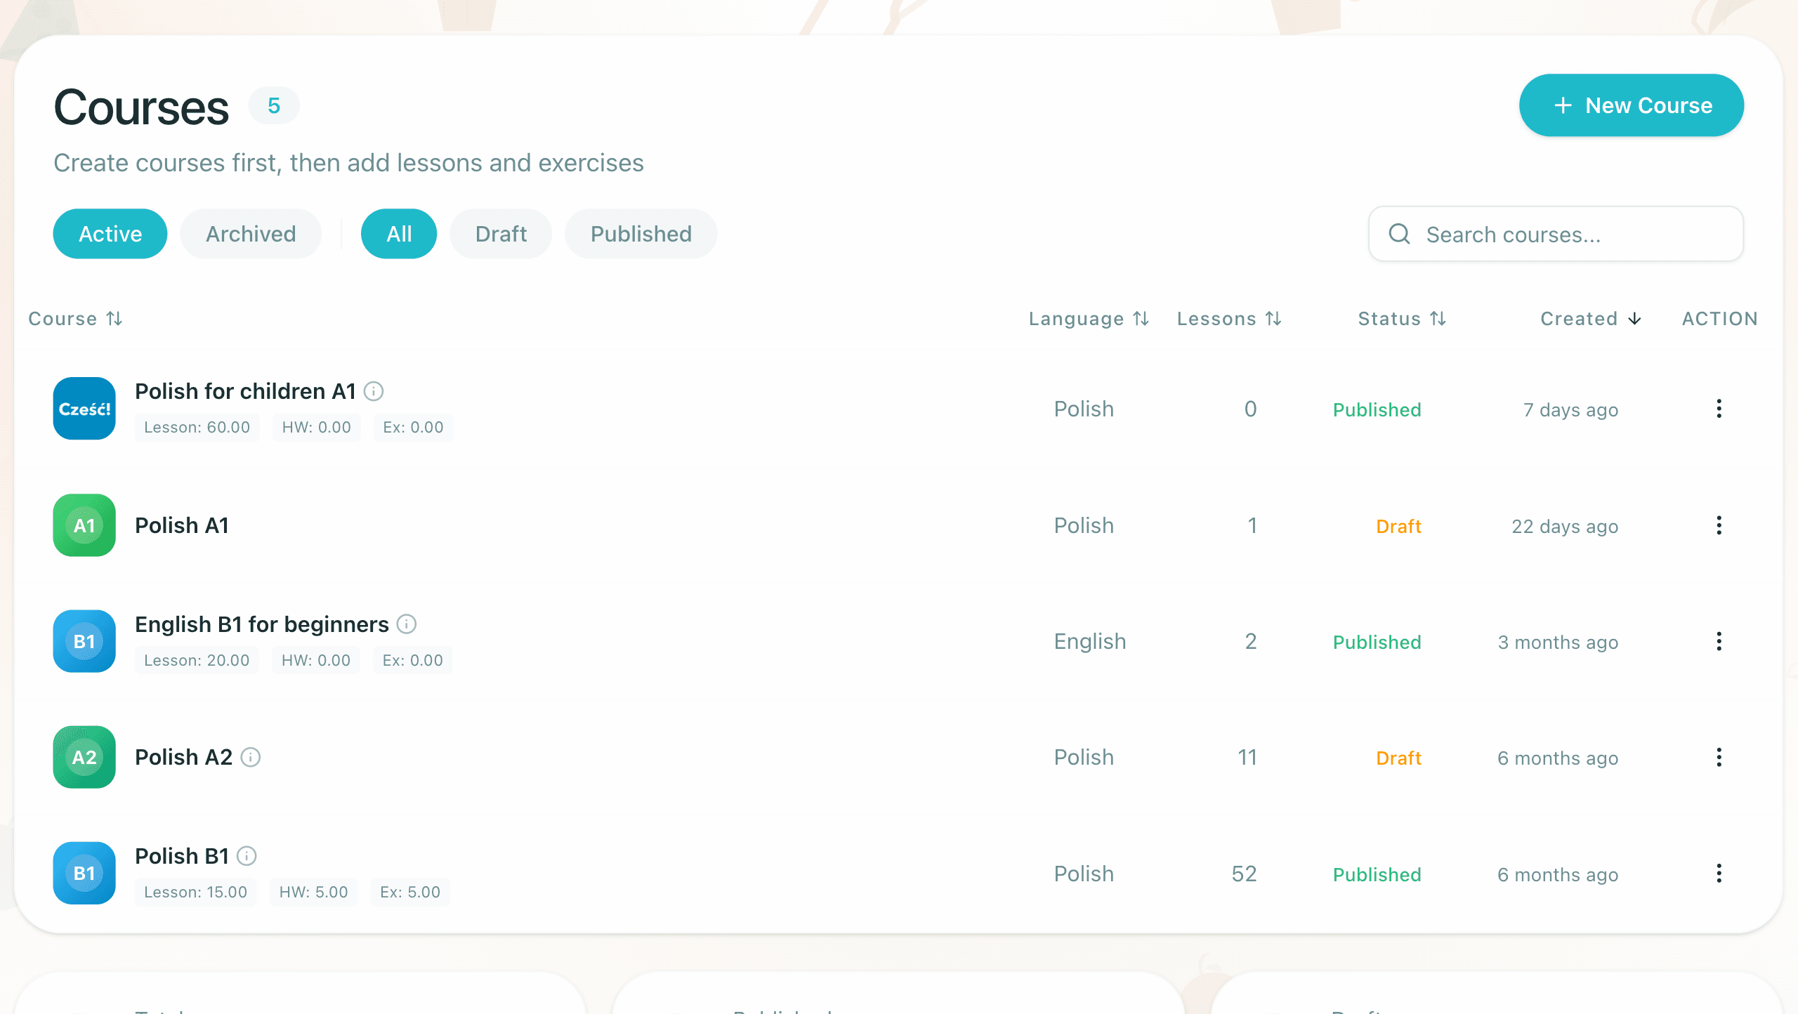The image size is (1798, 1014).
Task: Switch to the All courses tab
Action: coord(399,234)
